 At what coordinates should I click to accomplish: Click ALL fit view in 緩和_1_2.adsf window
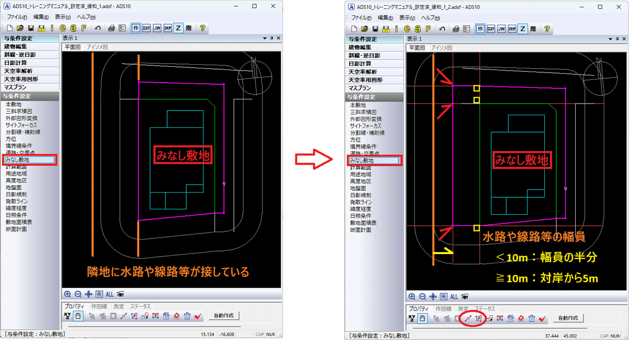[x=454, y=297]
